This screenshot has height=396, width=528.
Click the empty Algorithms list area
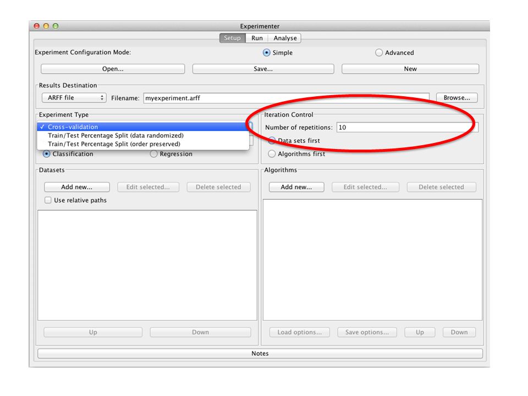[372, 260]
